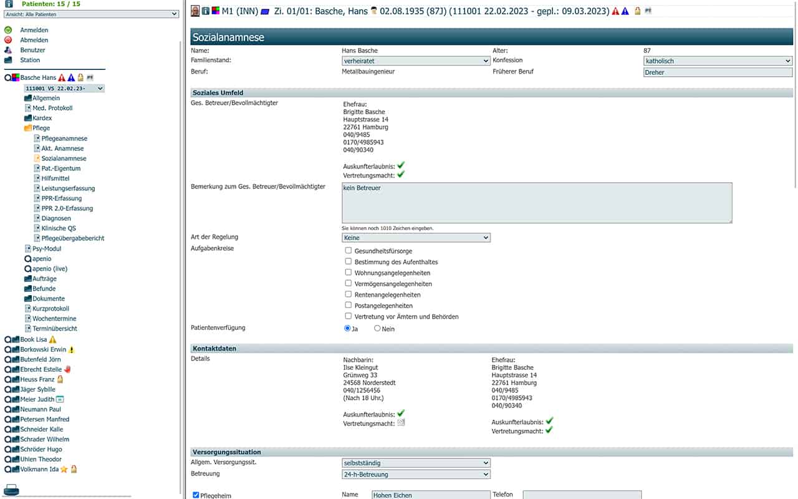
Task: Click the yellow warning icon beside Book Lisa
Action: pyautogui.click(x=52, y=339)
